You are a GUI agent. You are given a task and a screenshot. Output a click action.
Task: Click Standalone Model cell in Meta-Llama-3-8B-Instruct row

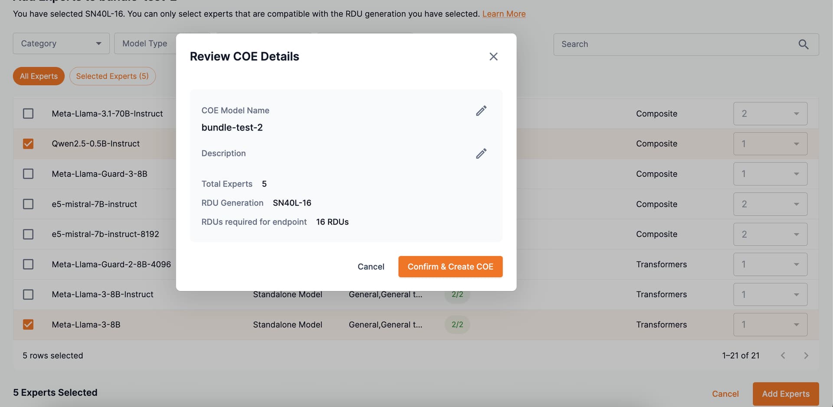(x=288, y=295)
